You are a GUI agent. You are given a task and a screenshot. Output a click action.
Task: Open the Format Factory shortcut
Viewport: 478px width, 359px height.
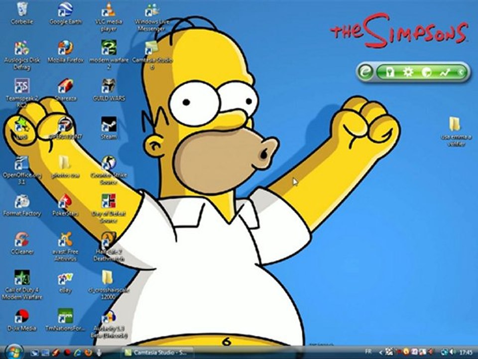[x=21, y=205]
